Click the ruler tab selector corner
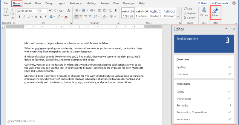Screen dimensions: 239x125 pos(3,27)
